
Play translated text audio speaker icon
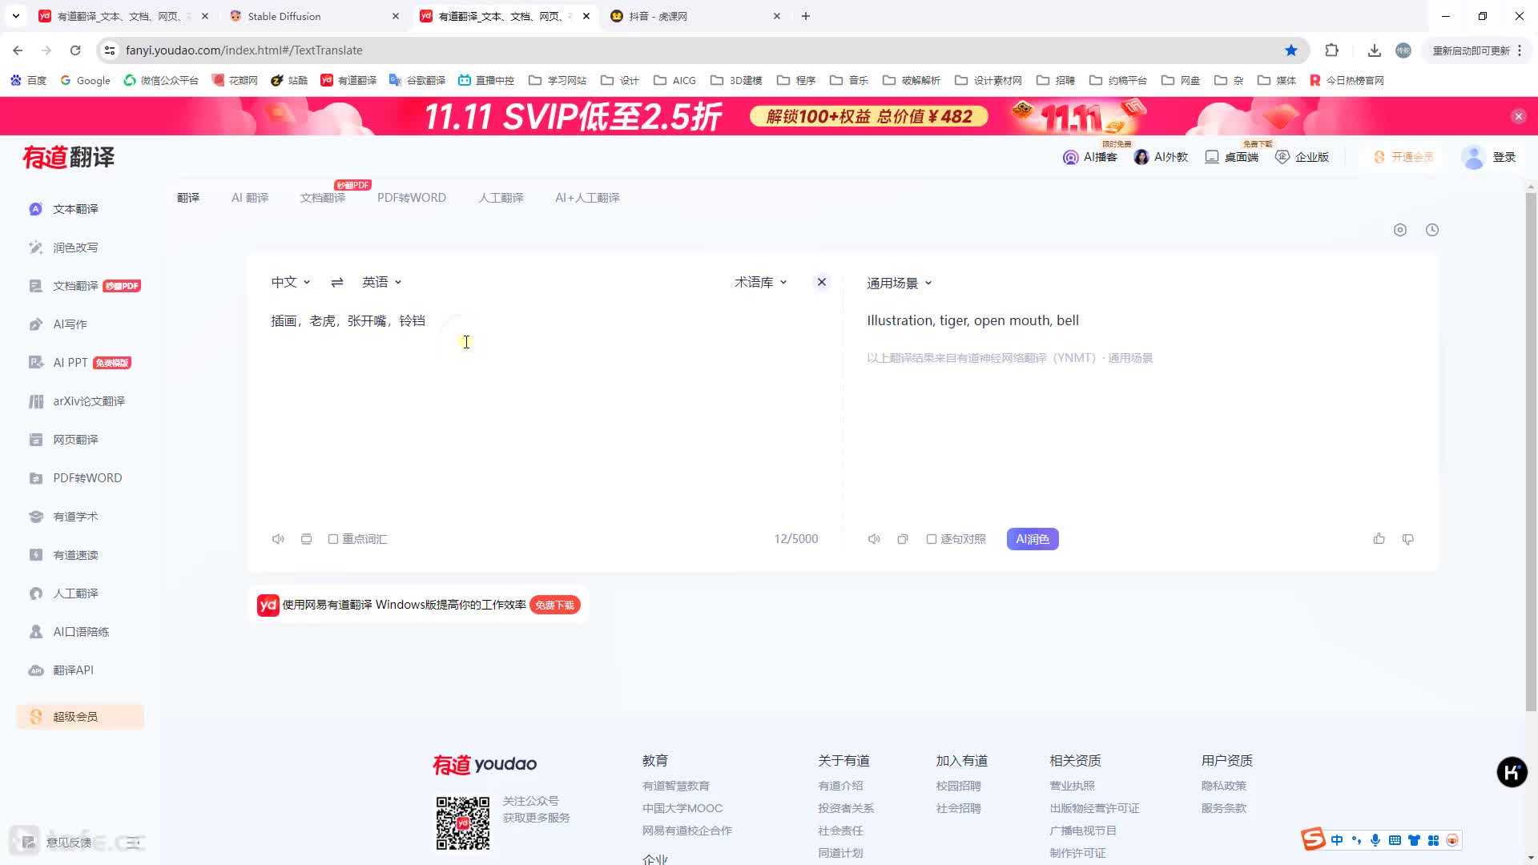(874, 539)
